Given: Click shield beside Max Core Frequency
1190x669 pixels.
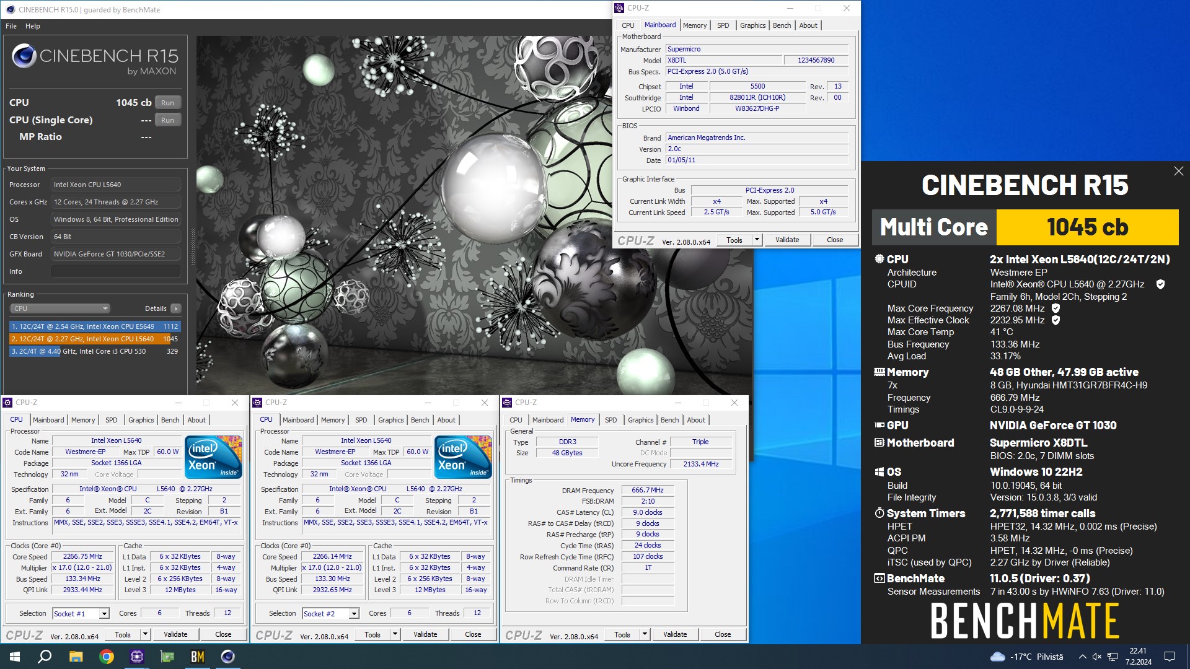Looking at the screenshot, I should click(x=1056, y=308).
